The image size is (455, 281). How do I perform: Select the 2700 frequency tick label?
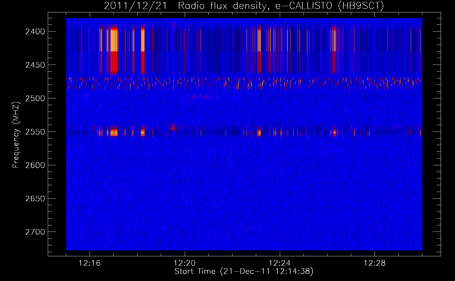point(35,232)
